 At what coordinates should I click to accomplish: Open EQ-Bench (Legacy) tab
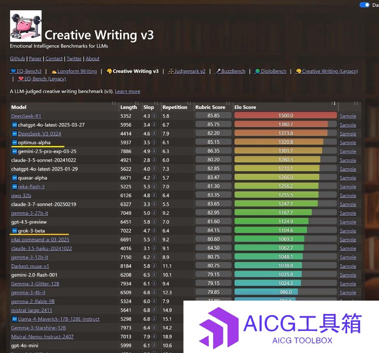[x=42, y=79]
